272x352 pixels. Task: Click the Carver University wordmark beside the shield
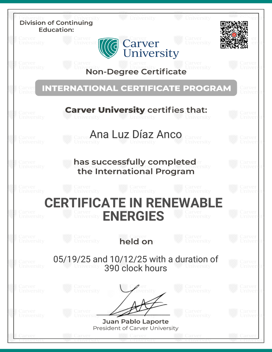[x=151, y=48]
